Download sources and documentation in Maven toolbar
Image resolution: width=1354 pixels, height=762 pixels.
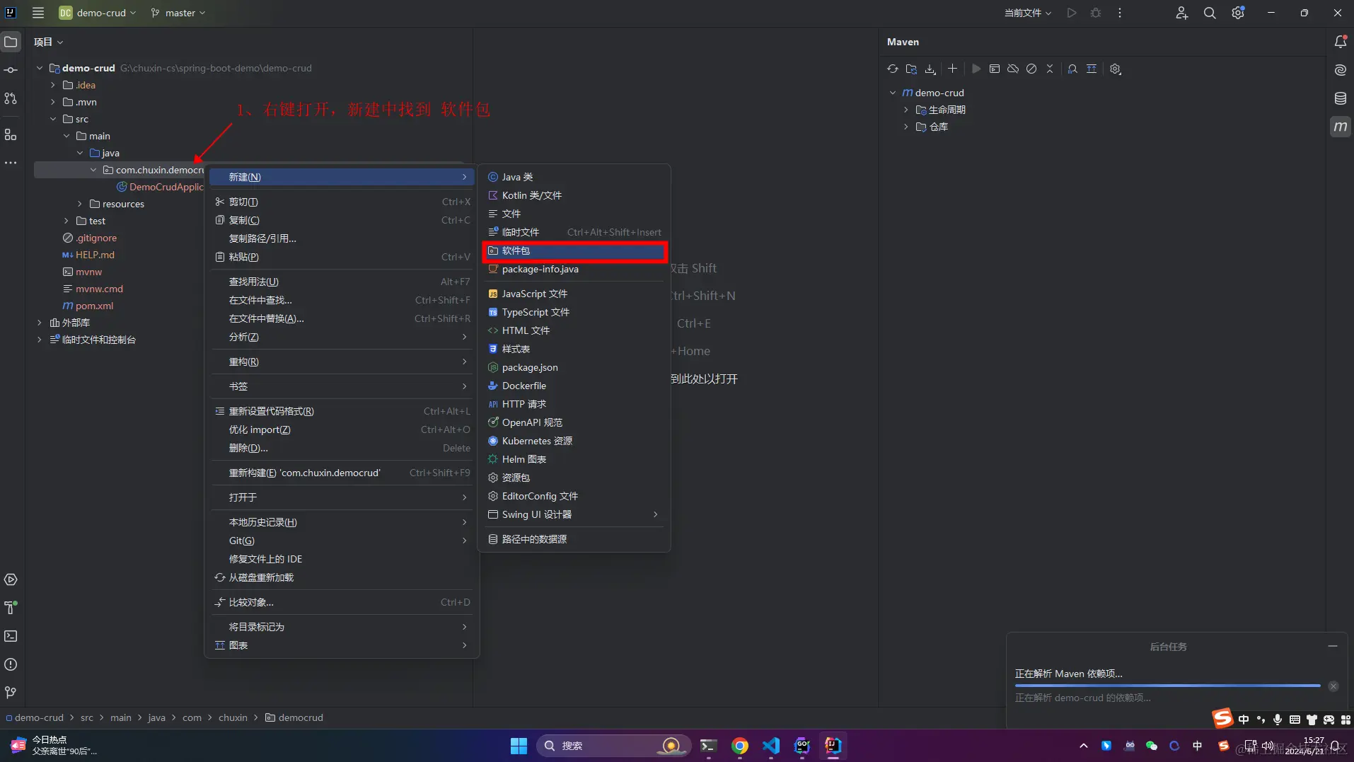pos(930,69)
